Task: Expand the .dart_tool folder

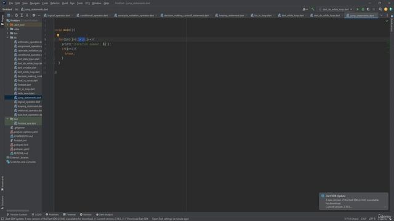Action: (x=7, y=25)
